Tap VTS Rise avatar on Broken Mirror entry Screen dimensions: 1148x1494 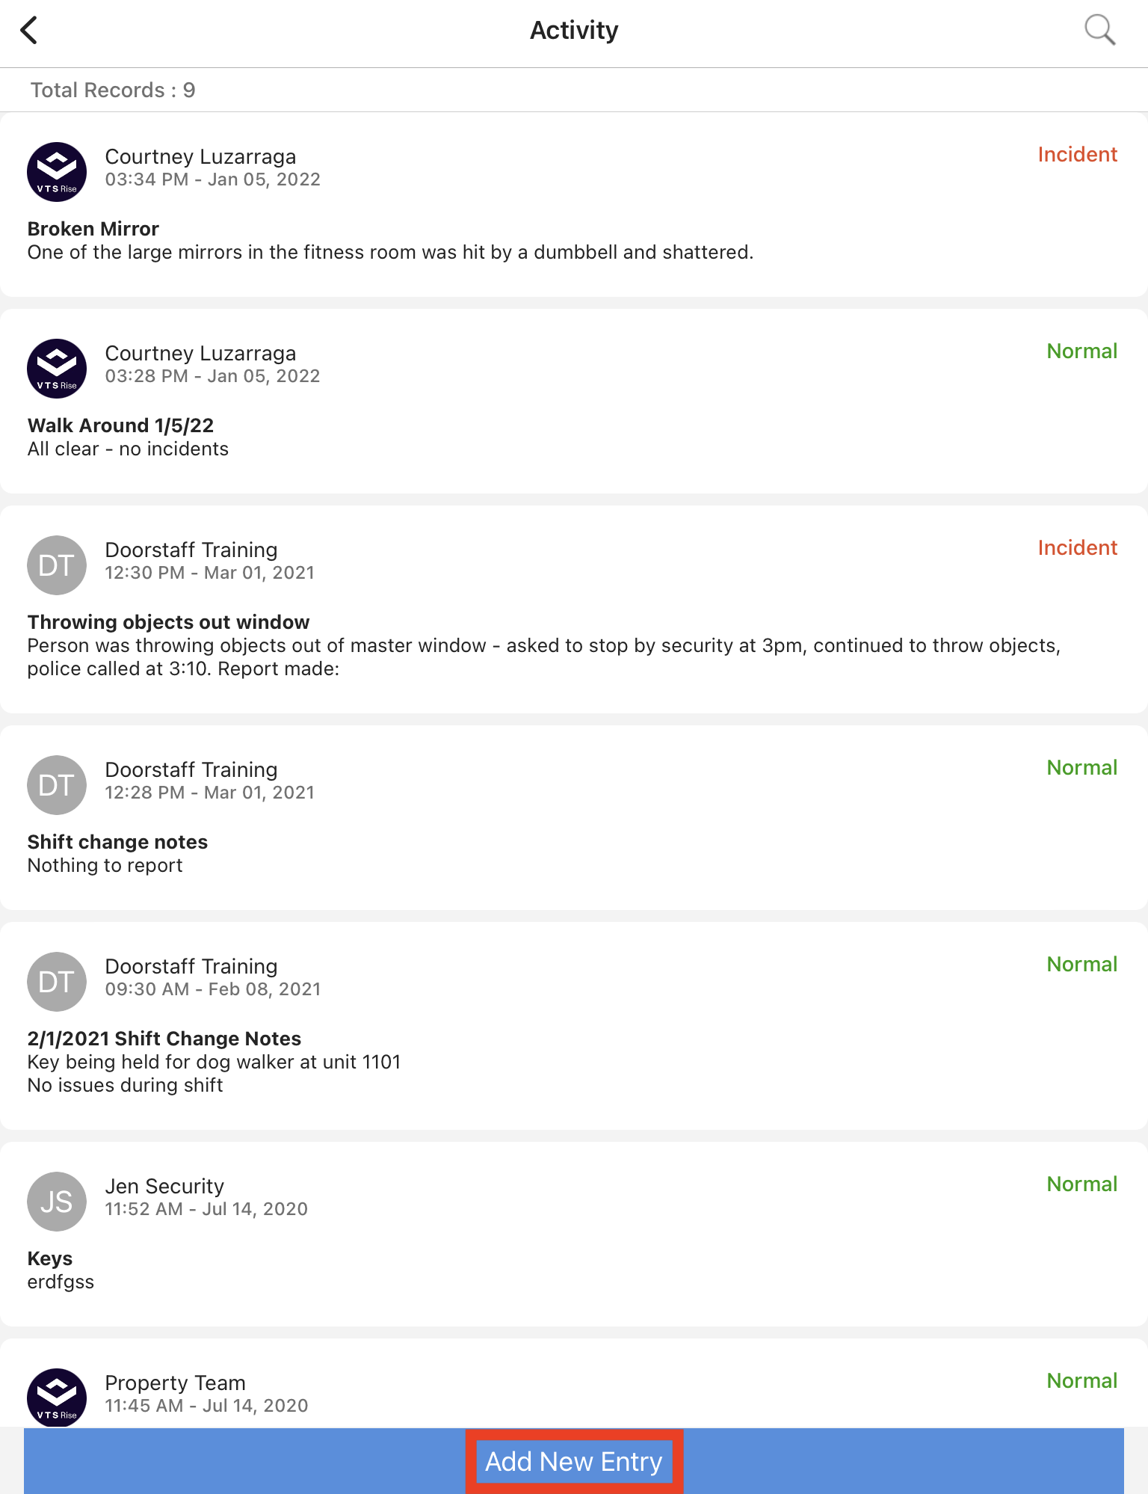click(57, 172)
